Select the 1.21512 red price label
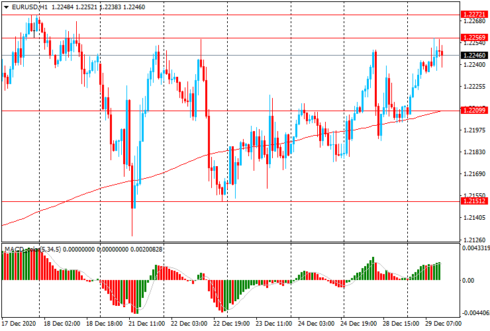Image resolution: width=490 pixels, height=331 pixels. (475, 201)
